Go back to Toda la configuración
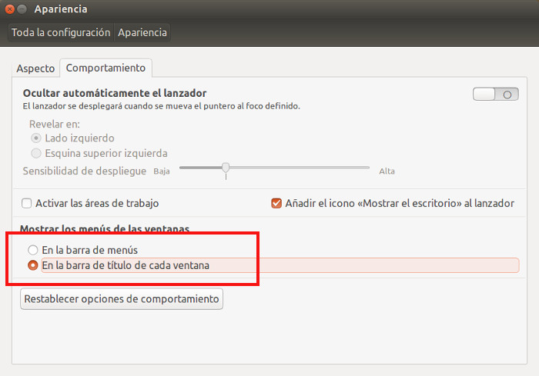 (61, 32)
